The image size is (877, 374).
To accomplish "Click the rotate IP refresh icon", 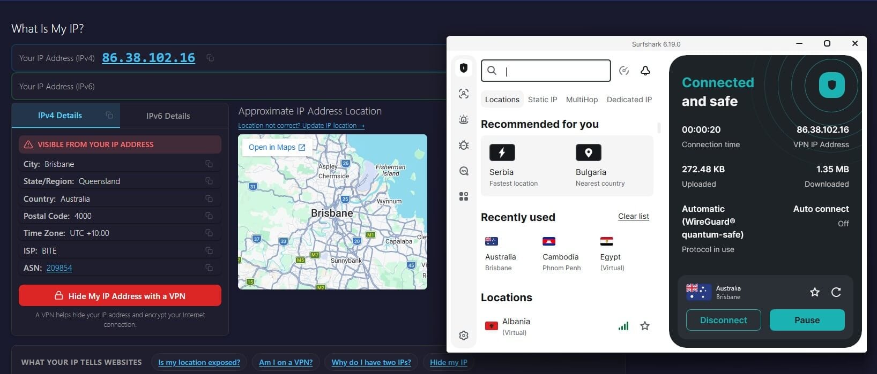I will pyautogui.click(x=836, y=292).
